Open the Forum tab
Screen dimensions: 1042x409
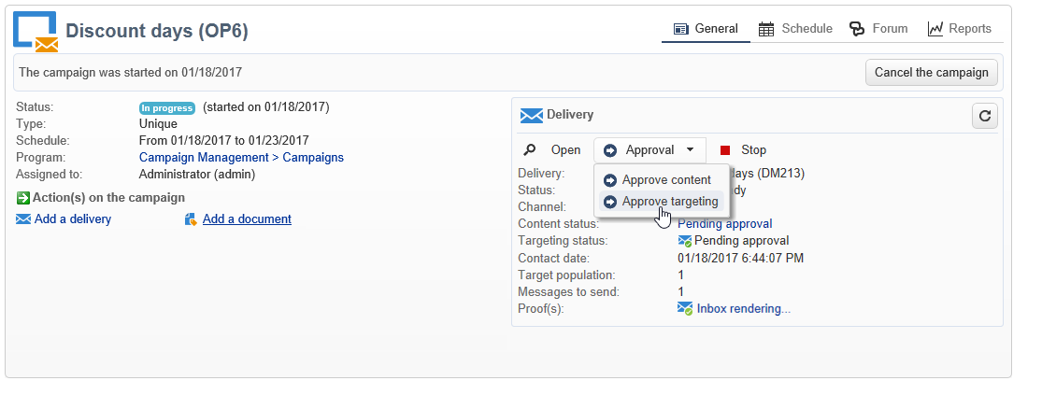[x=878, y=29]
